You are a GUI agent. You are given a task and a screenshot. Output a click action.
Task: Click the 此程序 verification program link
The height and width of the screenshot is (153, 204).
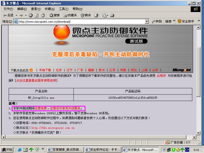(161, 76)
